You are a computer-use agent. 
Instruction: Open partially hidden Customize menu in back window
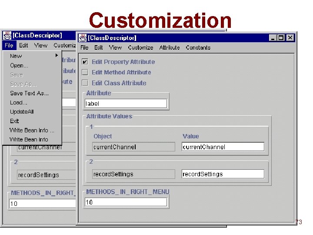pos(64,45)
